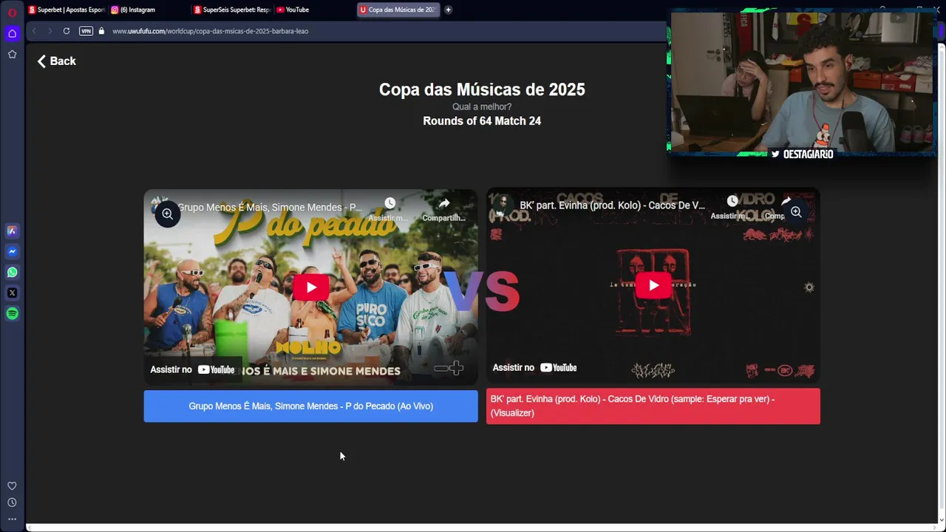Add the BK' video to watch later
This screenshot has width=946, height=532.
[732, 207]
